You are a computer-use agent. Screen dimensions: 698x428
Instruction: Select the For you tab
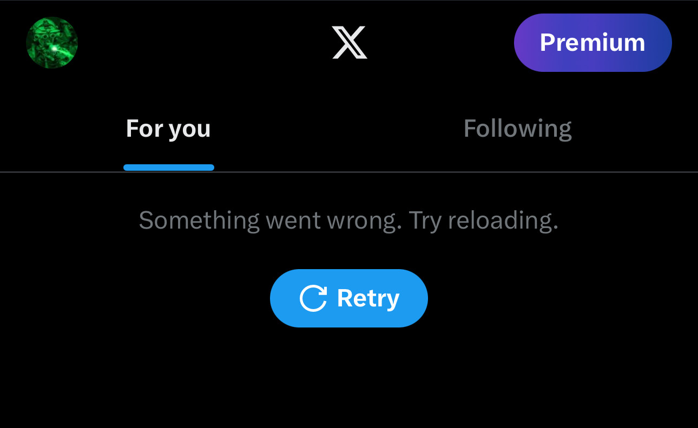pyautogui.click(x=168, y=129)
